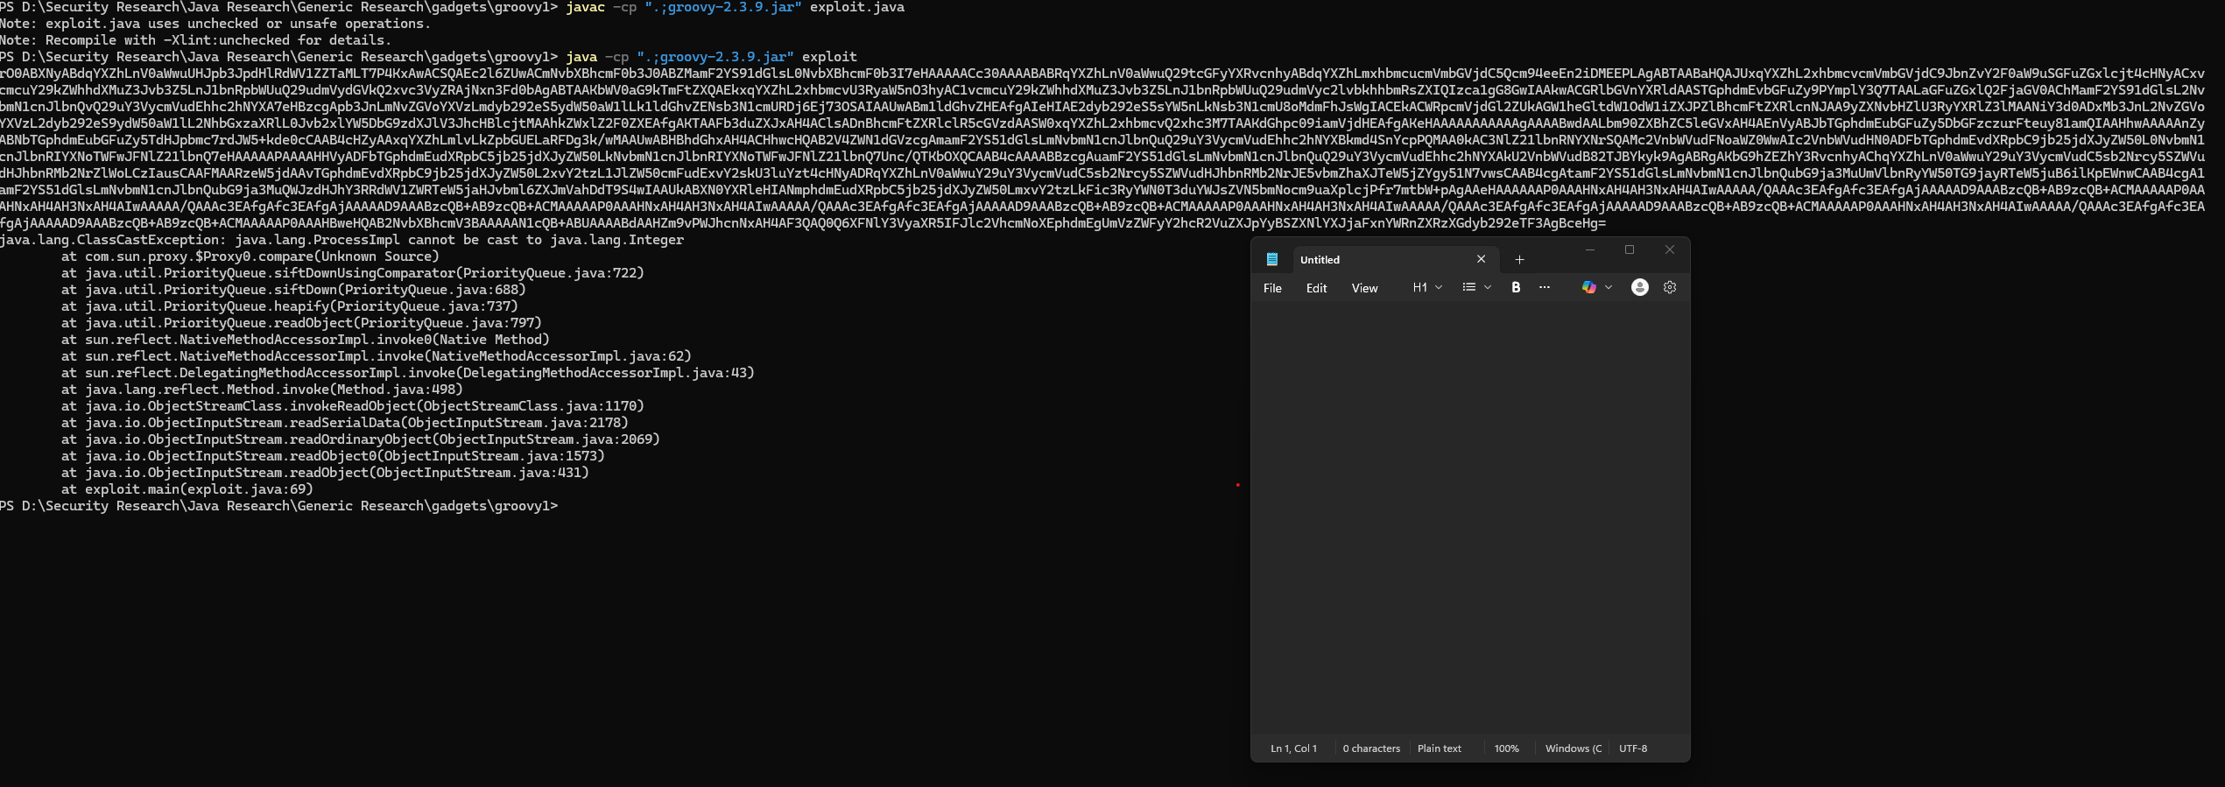This screenshot has height=787, width=2225.
Task: Open the File menu in Notepad
Action: pyautogui.click(x=1272, y=288)
